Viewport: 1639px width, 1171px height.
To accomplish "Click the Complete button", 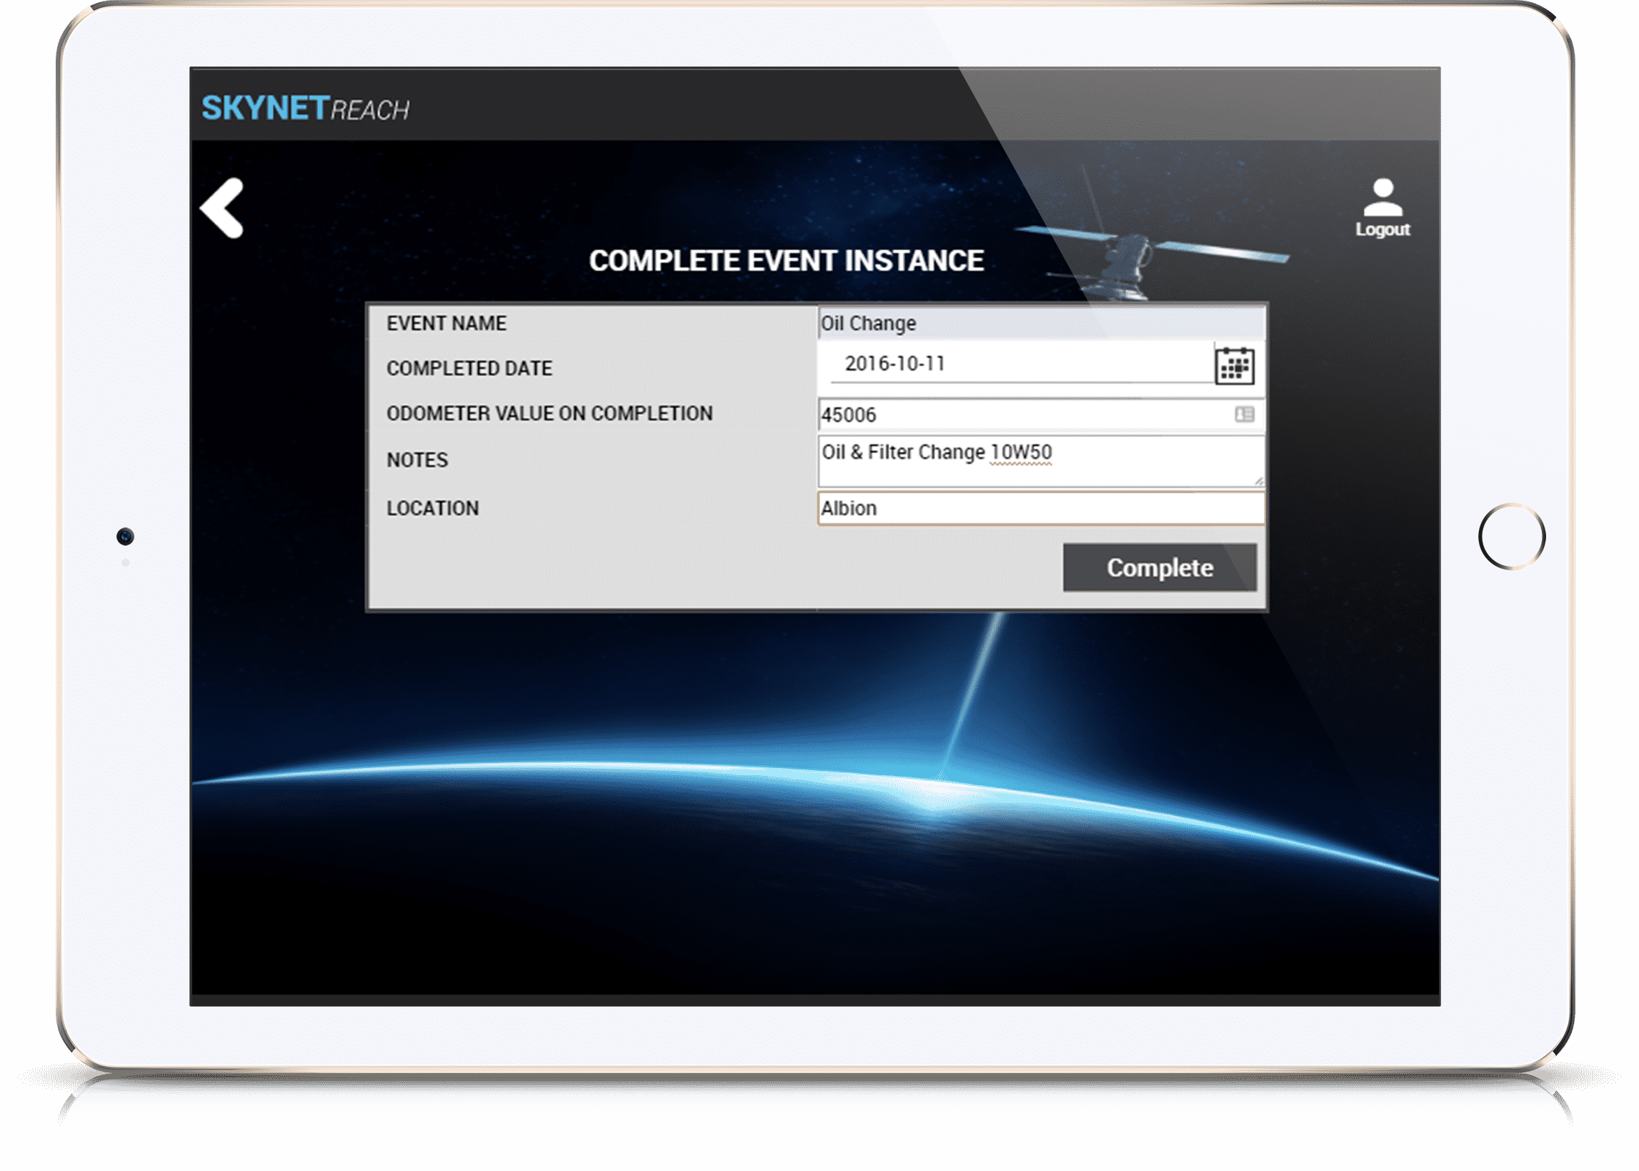I will [1159, 567].
